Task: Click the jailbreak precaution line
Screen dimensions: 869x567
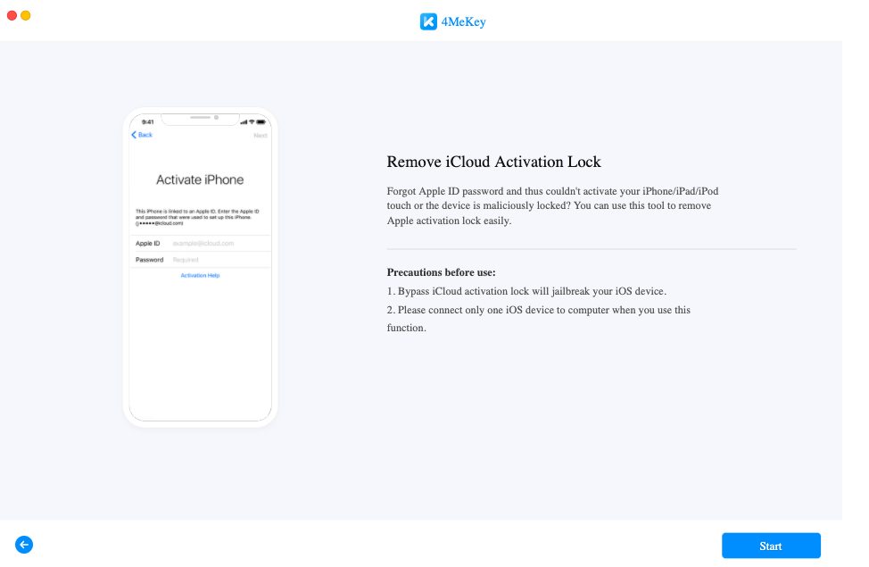Action: 526,291
